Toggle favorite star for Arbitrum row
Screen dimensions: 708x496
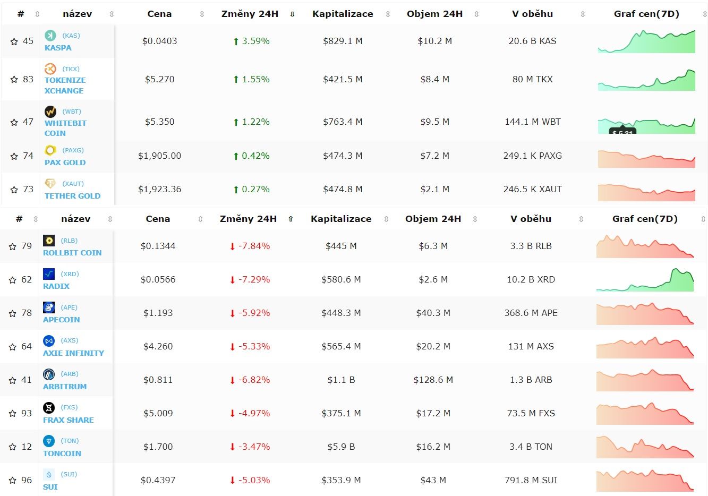click(x=13, y=380)
